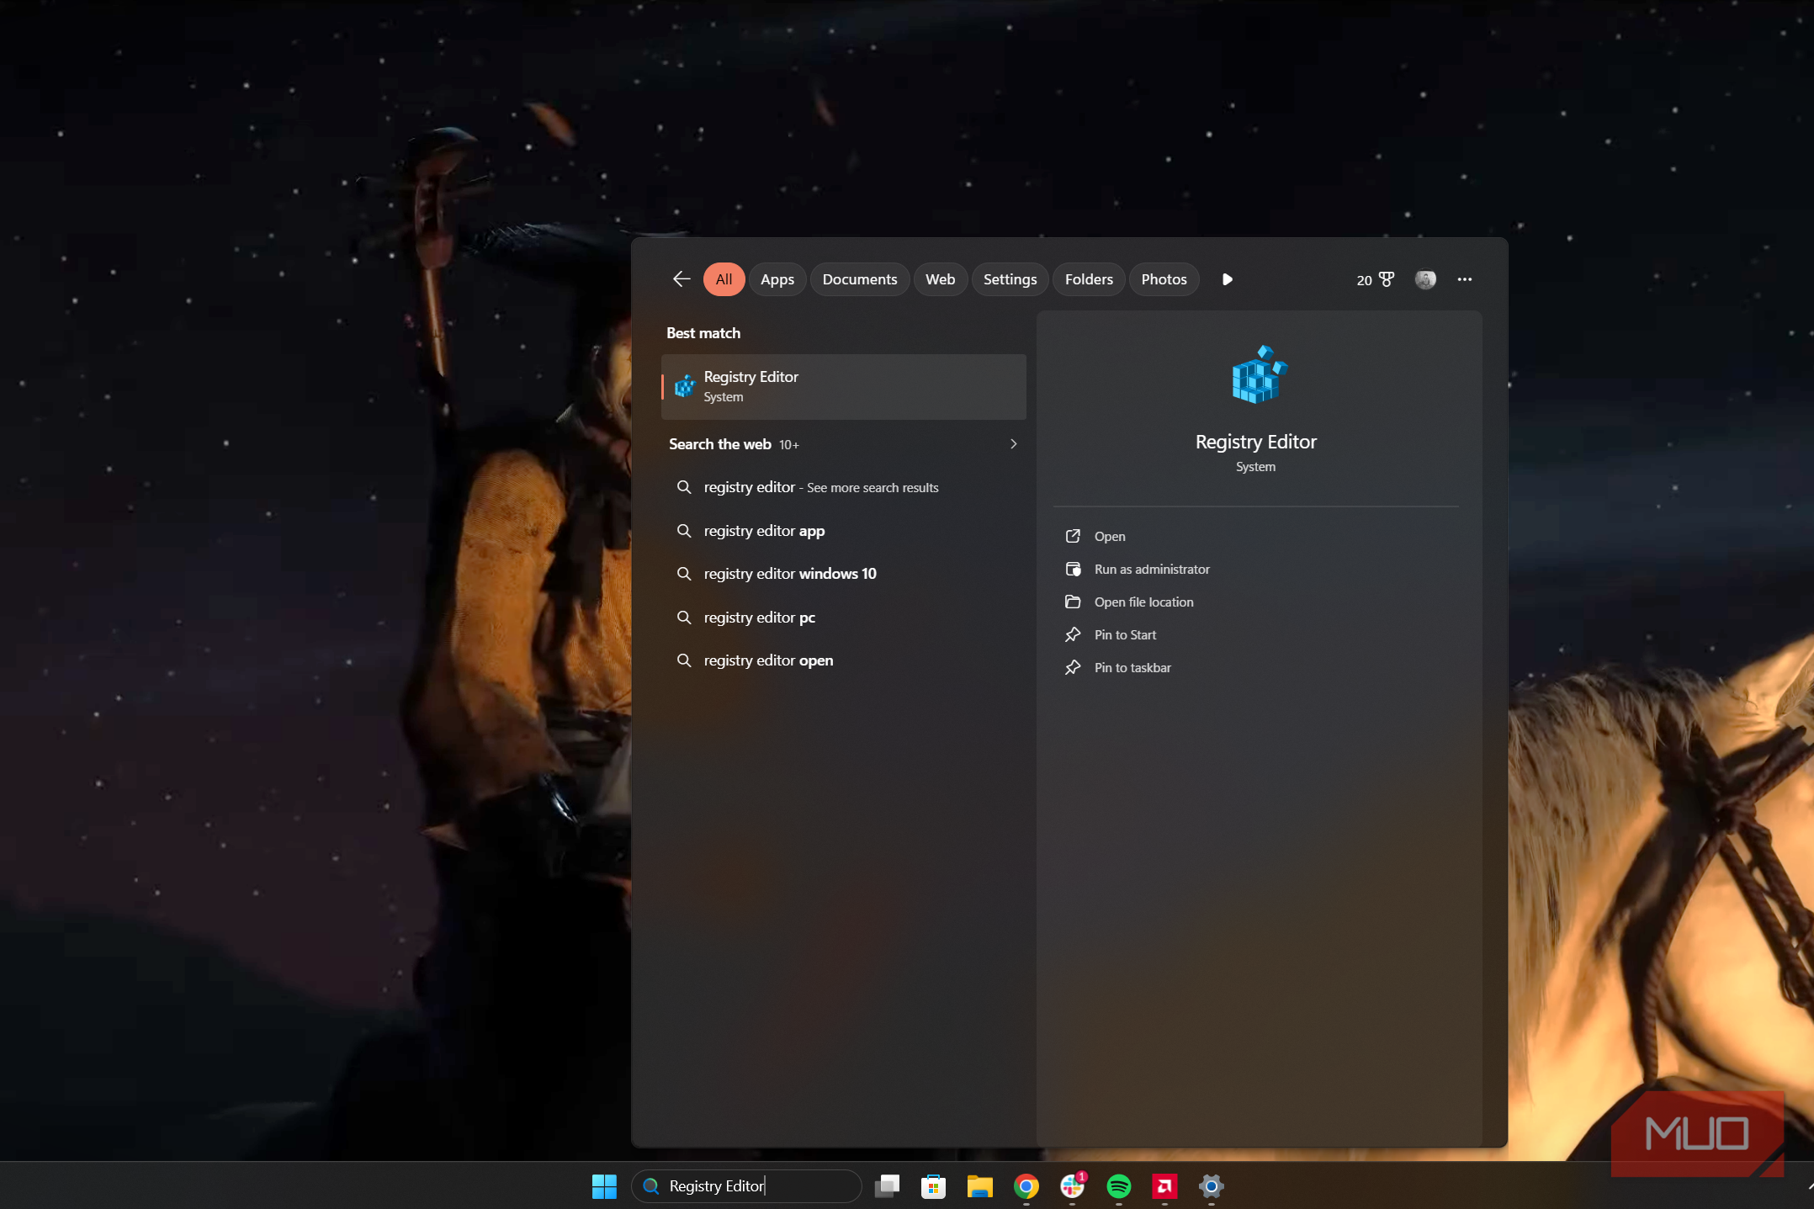Click the large Registry Editor cube icon
The width and height of the screenshot is (1814, 1209).
click(x=1259, y=374)
